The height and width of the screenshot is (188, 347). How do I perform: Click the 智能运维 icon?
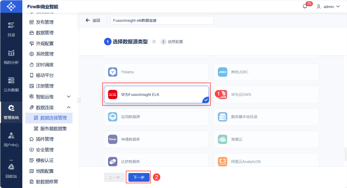32,97
